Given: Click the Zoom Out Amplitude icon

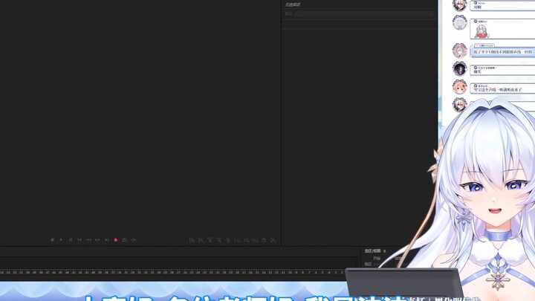Looking at the screenshot, I should tap(201, 240).
